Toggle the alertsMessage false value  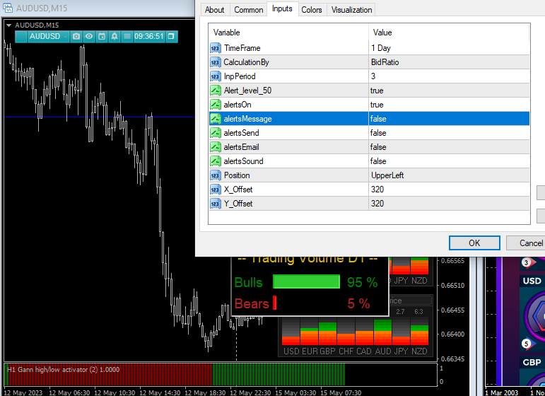click(x=449, y=119)
